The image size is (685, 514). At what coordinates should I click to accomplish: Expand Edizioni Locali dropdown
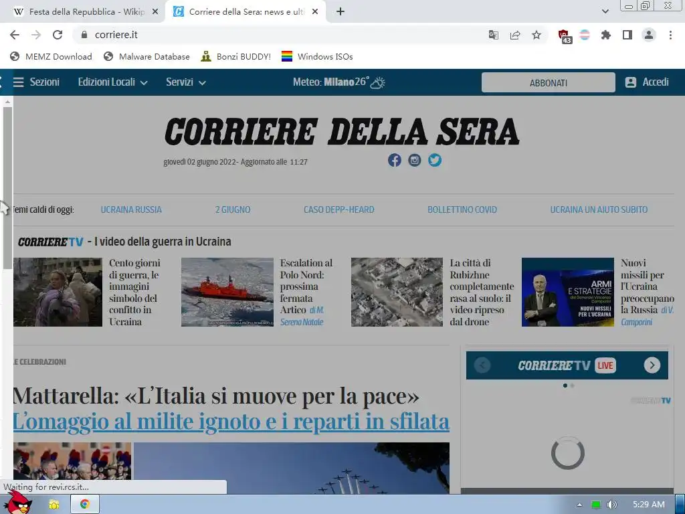112,82
